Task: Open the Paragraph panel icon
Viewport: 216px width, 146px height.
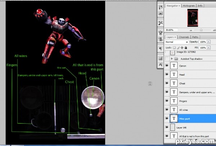Action: point(161,49)
